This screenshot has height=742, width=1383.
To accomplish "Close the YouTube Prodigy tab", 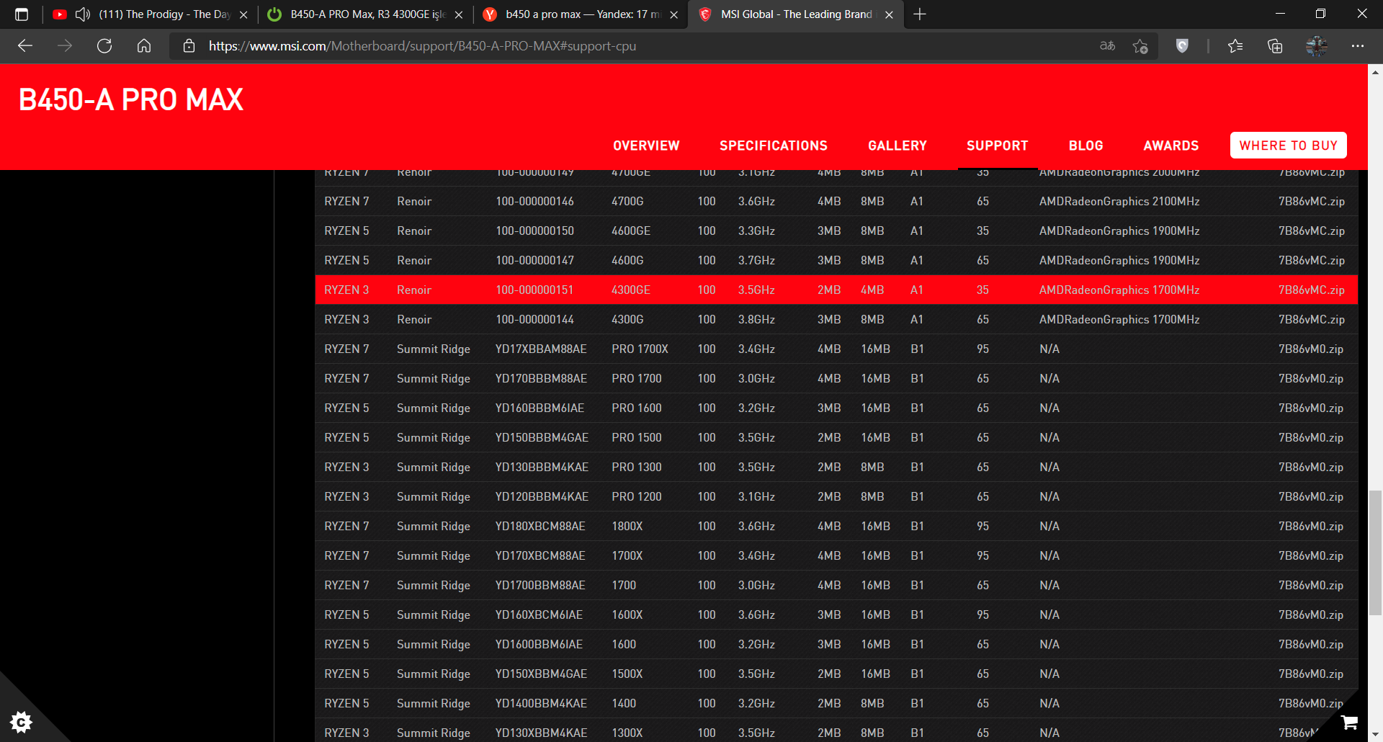I will pos(243,14).
